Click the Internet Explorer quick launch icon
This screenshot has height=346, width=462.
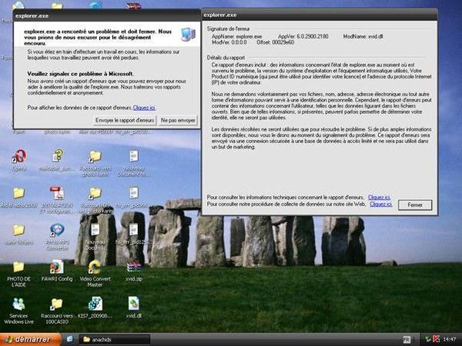[x=70, y=339]
